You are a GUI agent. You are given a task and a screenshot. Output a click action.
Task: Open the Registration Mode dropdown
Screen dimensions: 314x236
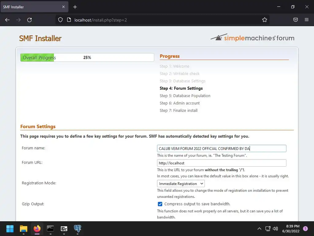point(181,184)
